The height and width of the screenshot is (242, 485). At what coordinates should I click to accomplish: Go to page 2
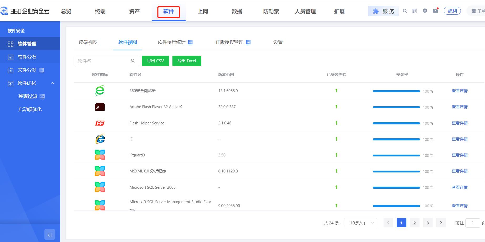415,223
